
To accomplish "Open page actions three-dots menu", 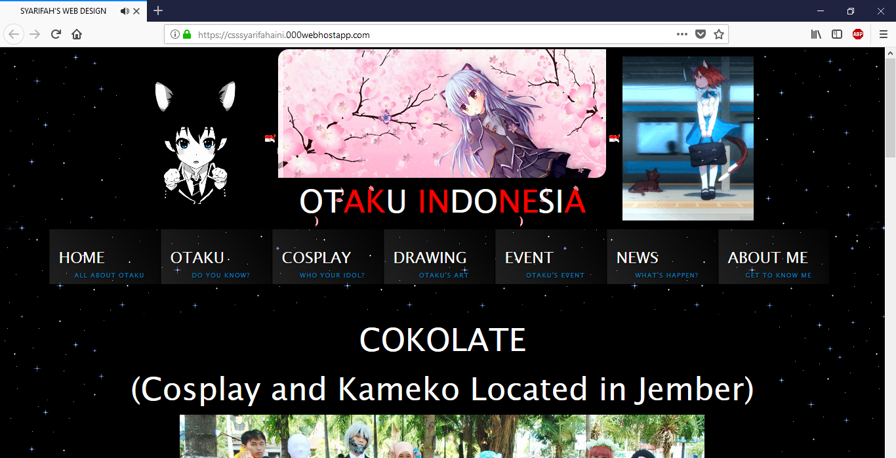I will [682, 34].
